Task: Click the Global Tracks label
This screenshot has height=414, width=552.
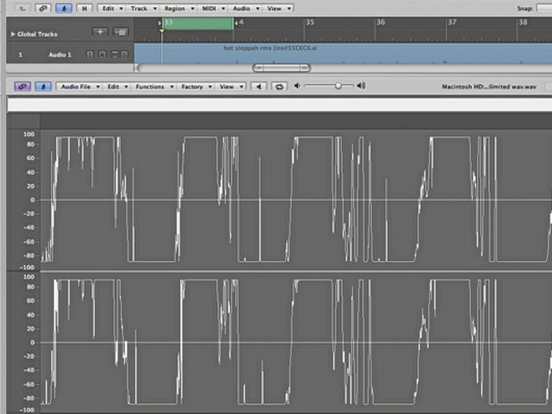Action: point(37,34)
